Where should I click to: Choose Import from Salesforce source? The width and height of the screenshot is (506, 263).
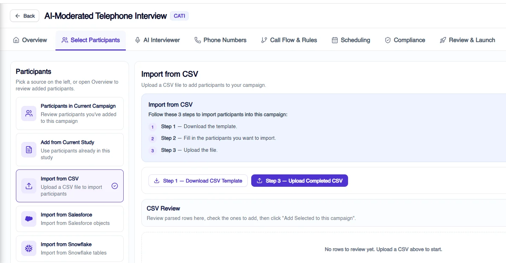coord(70,219)
